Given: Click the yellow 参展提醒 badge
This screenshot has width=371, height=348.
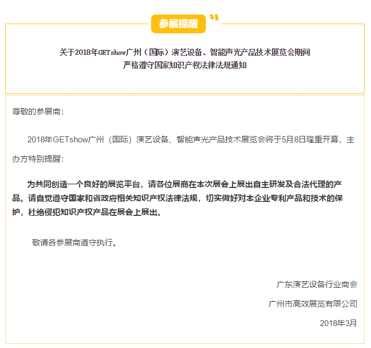Looking at the screenshot, I should [x=178, y=24].
